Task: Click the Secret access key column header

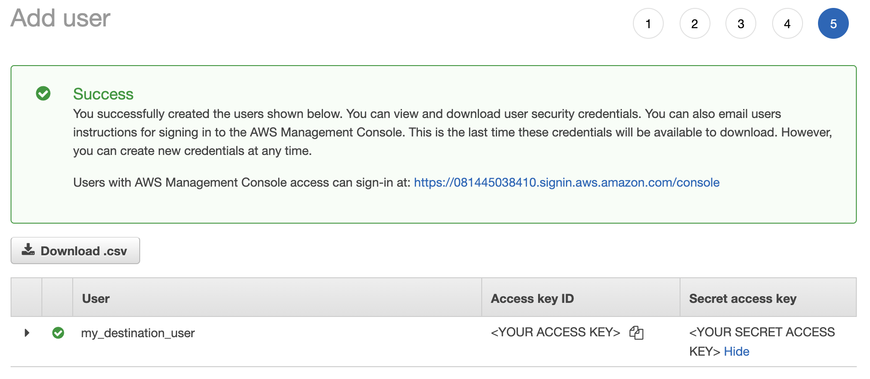Action: 743,298
